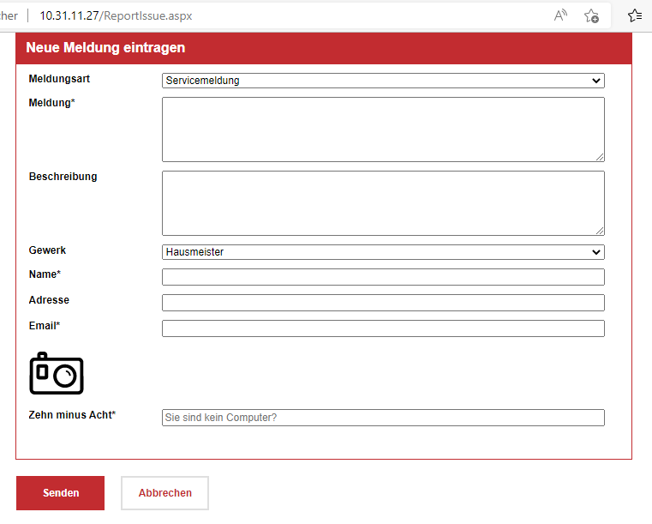652x524 pixels.
Task: Submit the form with the Senden button
Action: click(60, 493)
